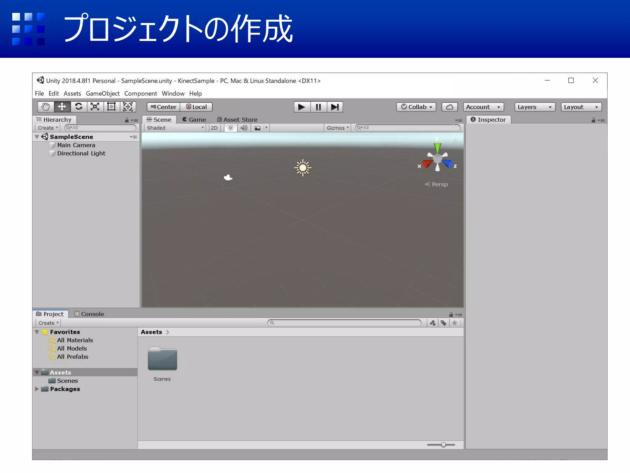This screenshot has height=473, width=630.
Task: Open the Account dropdown
Action: [483, 107]
